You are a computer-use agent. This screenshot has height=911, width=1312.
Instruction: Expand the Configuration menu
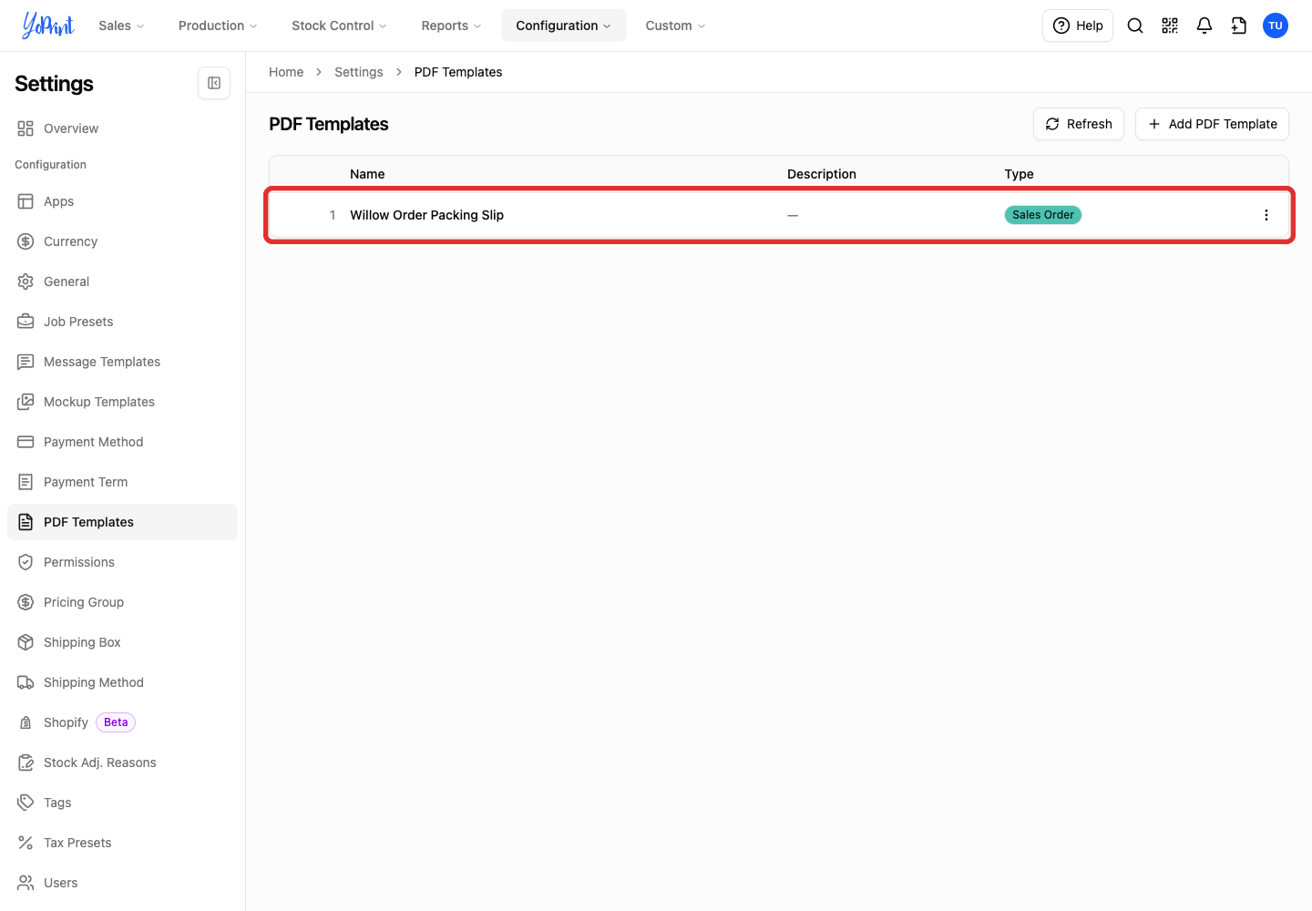tap(564, 26)
